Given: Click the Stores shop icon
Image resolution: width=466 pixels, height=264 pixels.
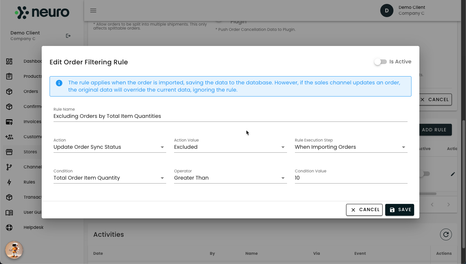Looking at the screenshot, I should point(9,152).
